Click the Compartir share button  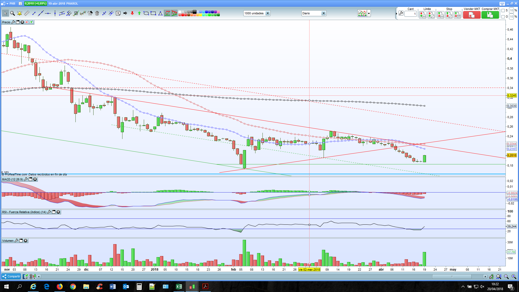(11, 276)
